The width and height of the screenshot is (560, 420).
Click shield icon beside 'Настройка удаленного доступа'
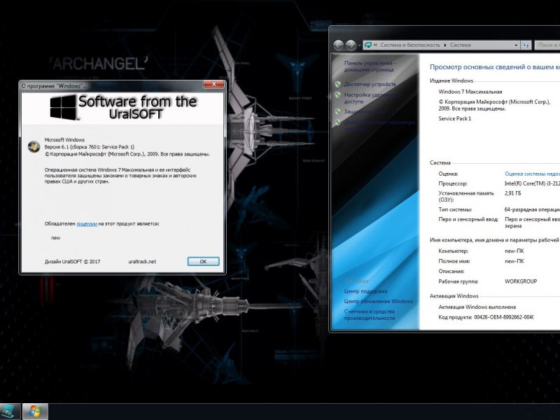338,95
